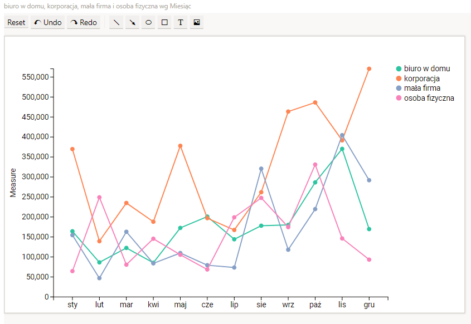Click mała firma data point for sie
This screenshot has width=471, height=324.
(261, 169)
